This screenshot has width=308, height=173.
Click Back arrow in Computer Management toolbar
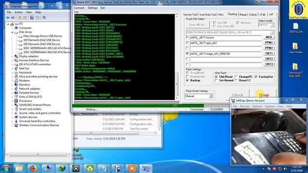coord(8,18)
